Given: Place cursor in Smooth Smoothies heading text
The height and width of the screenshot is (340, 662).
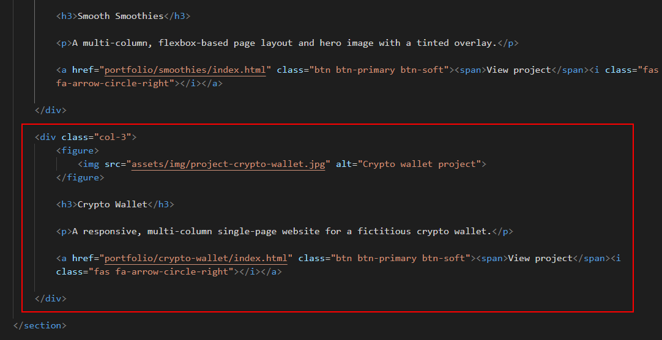Looking at the screenshot, I should pyautogui.click(x=121, y=16).
